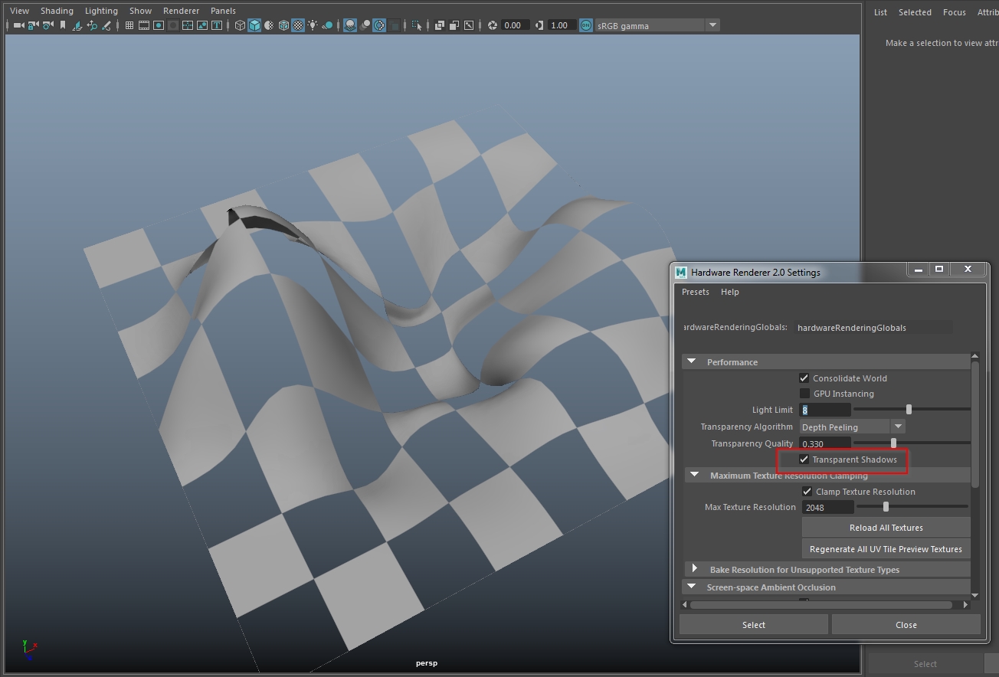
Task: Click the Max Texture Resolution 2048 field
Action: tap(828, 507)
